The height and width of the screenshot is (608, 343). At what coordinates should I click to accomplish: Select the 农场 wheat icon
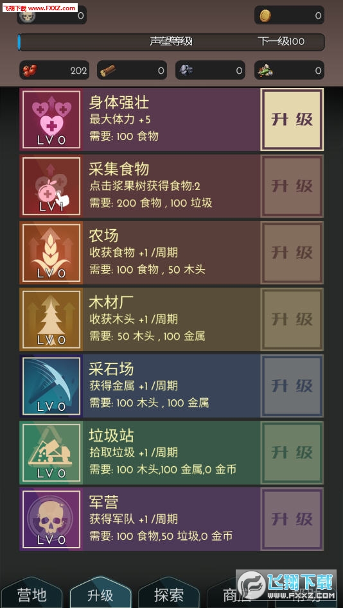51,253
